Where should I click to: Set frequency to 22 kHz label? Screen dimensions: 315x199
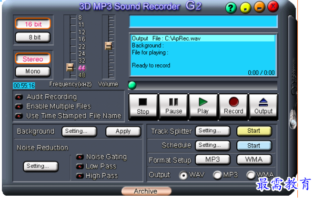[82, 47]
